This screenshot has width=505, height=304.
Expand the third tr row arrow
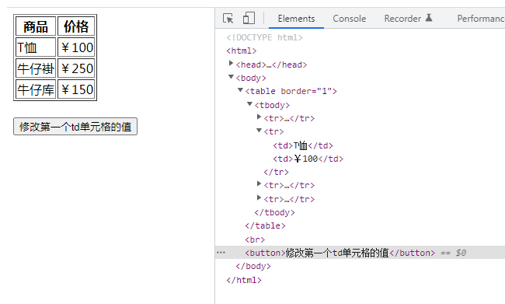[x=259, y=184]
